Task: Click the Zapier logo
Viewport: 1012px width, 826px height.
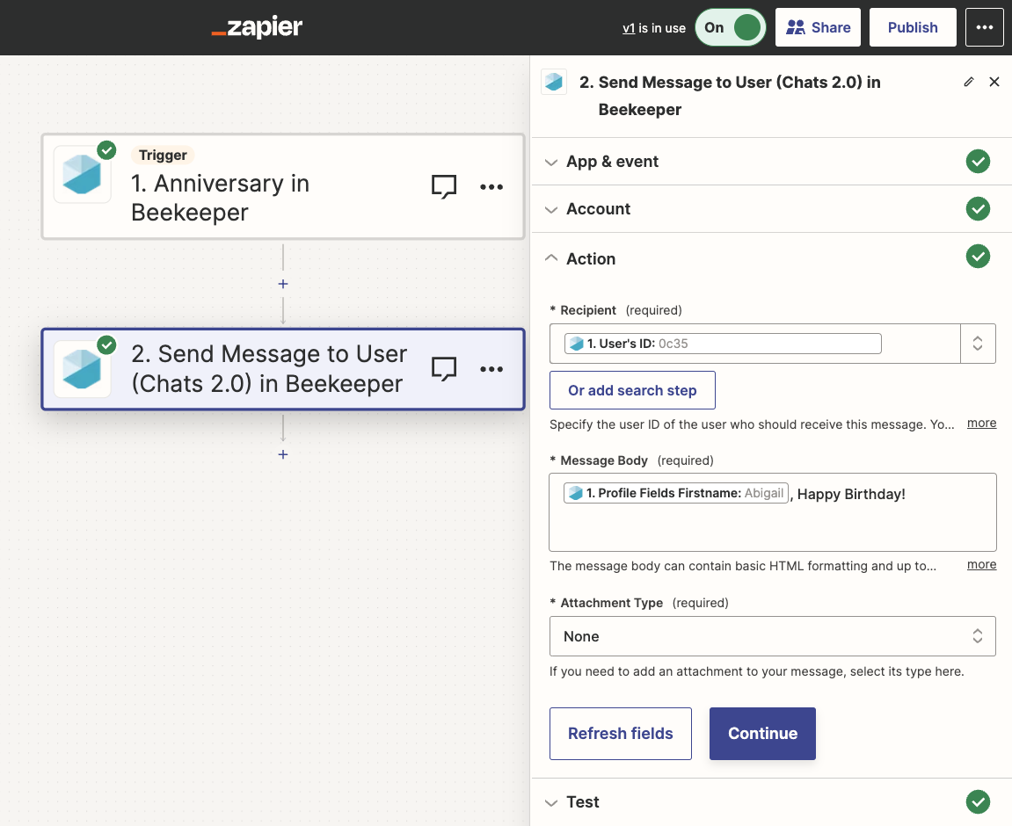Action: coord(257,27)
